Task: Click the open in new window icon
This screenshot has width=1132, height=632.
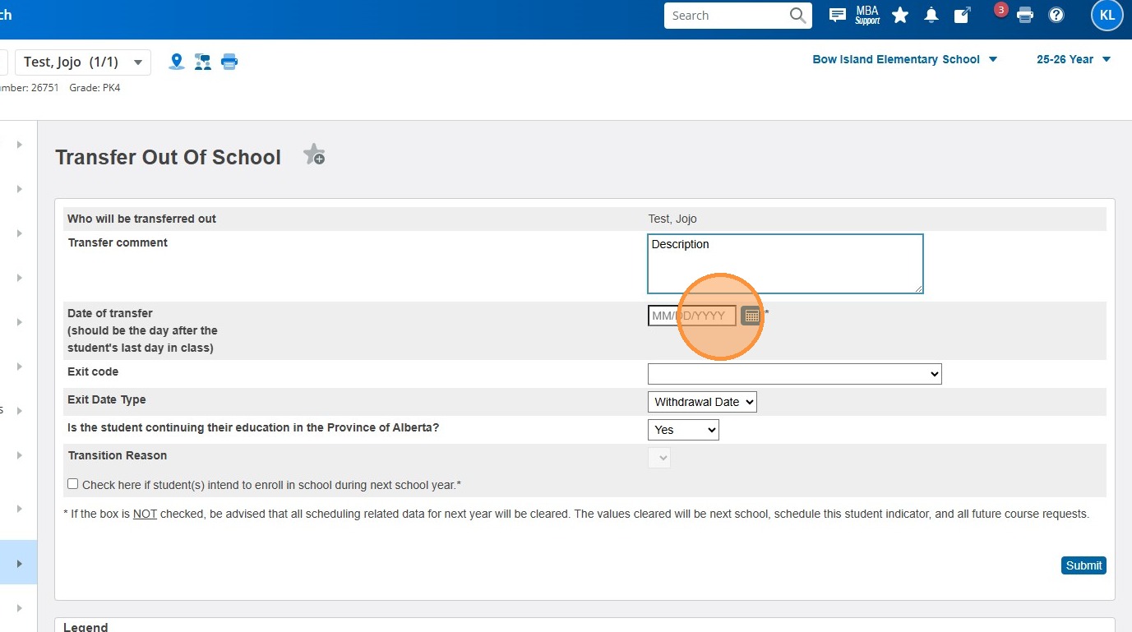Action: point(962,15)
